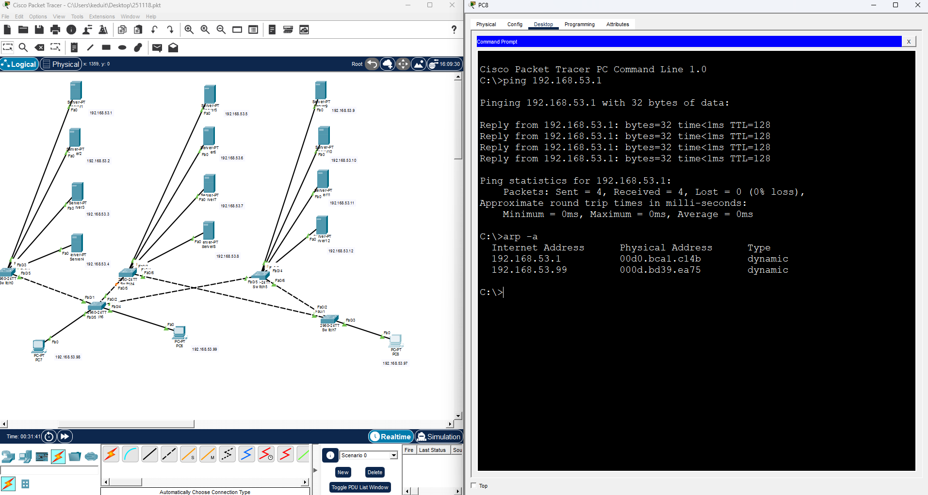Viewport: 928px width, 495px height.
Task: Add a simple PDU with the envelope icon
Action: click(x=157, y=47)
